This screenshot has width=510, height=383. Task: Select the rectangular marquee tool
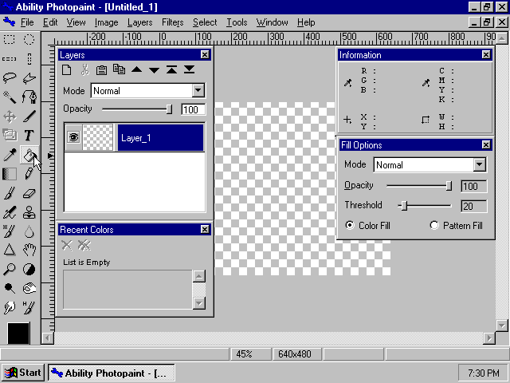(10, 39)
